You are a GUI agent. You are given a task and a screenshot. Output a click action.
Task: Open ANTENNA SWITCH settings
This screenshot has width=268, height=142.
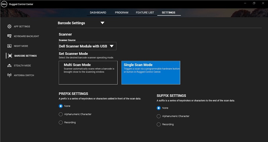[x=24, y=76]
